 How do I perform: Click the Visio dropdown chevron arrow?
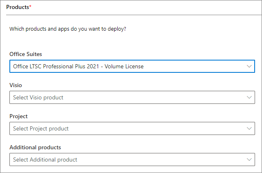tap(249, 97)
